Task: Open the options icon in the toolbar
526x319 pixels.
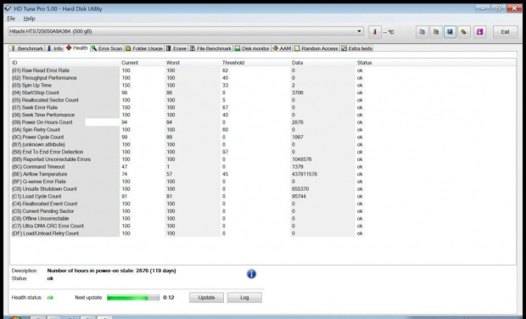Action: point(463,32)
